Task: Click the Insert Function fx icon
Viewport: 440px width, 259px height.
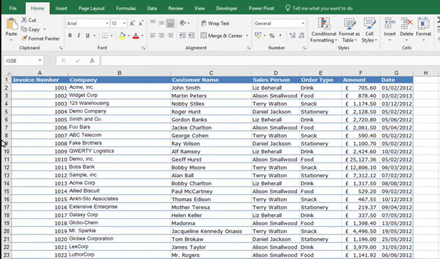Action: tap(92, 61)
